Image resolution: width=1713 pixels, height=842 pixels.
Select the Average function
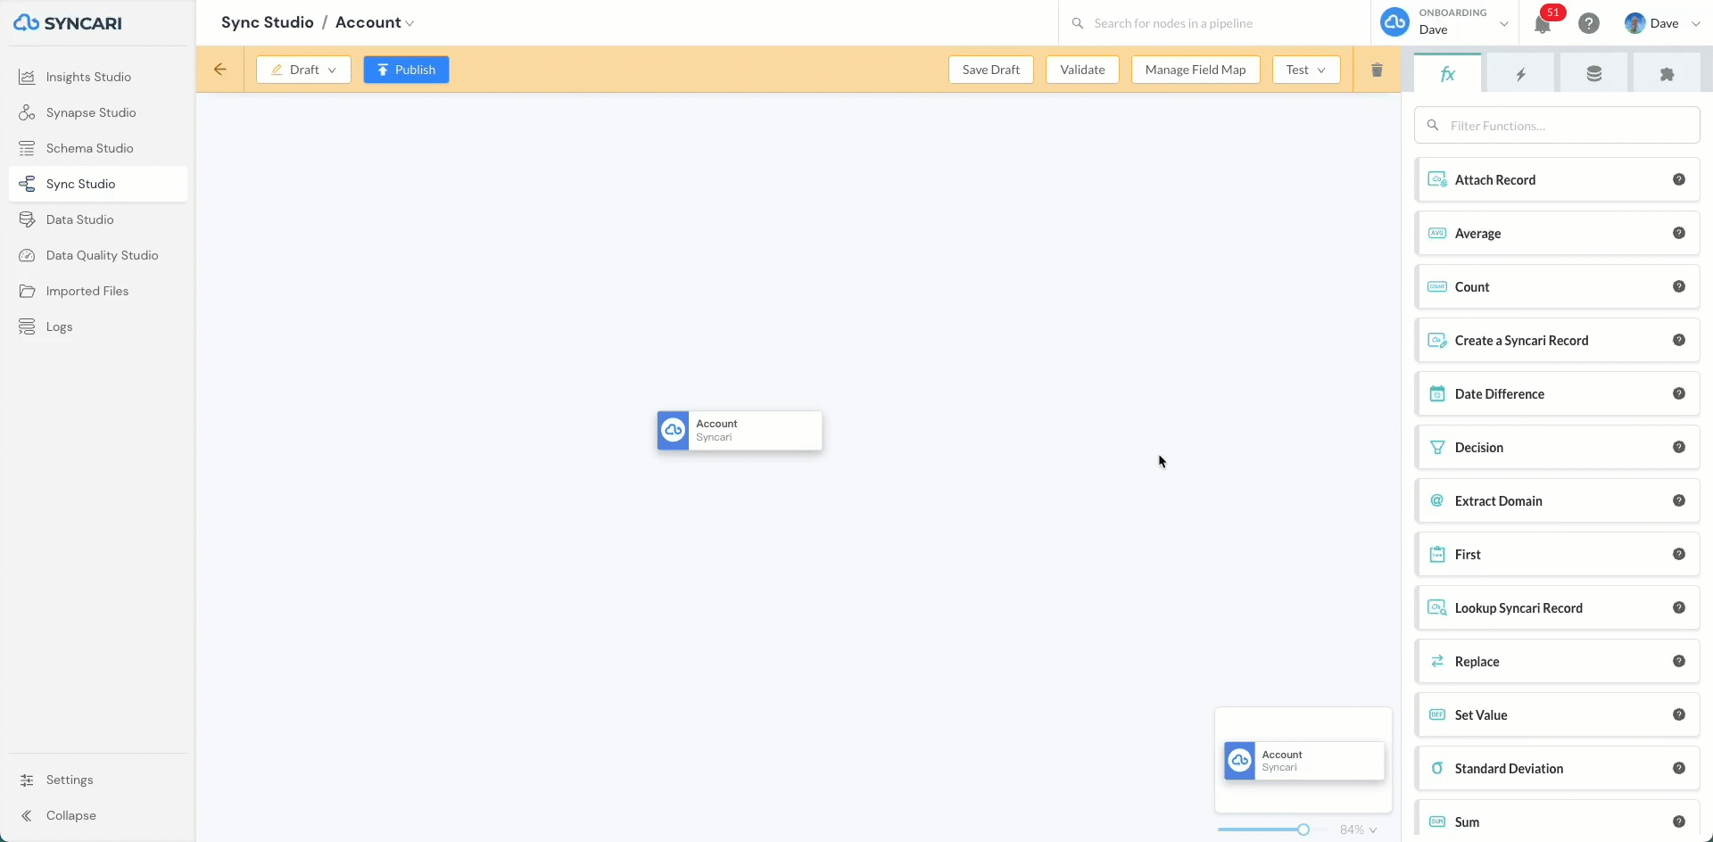(1557, 234)
